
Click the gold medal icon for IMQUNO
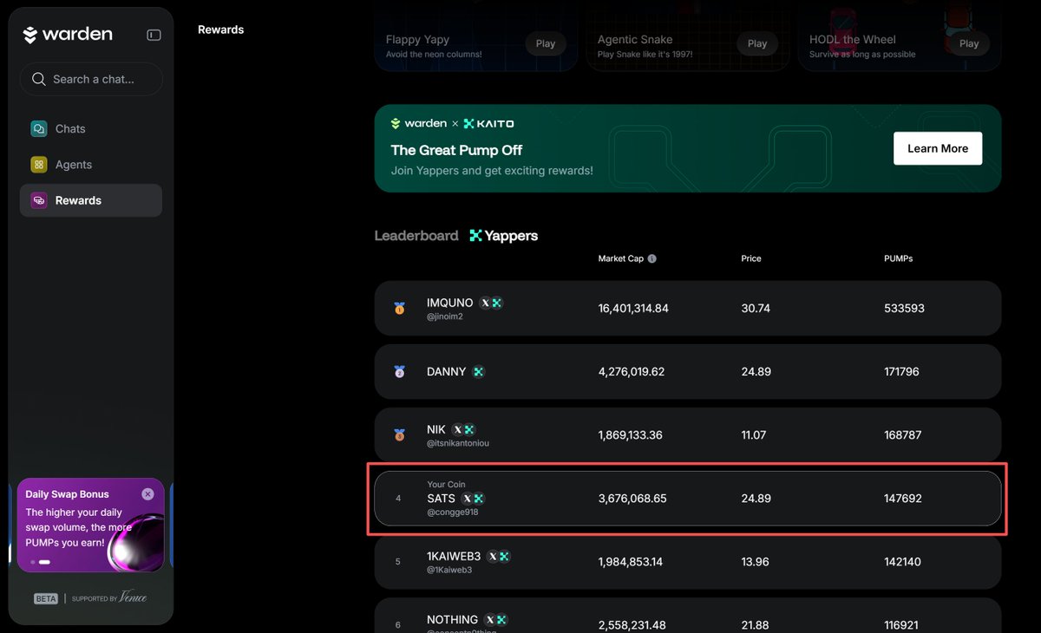tap(399, 308)
